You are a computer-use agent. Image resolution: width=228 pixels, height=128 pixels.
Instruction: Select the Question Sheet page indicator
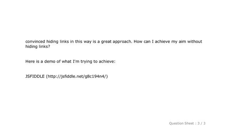click(187, 123)
